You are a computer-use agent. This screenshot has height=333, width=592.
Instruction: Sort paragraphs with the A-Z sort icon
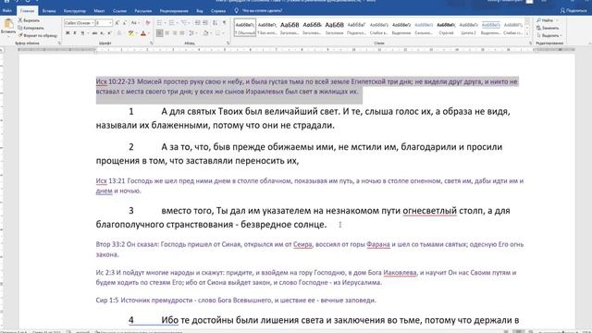pos(215,23)
